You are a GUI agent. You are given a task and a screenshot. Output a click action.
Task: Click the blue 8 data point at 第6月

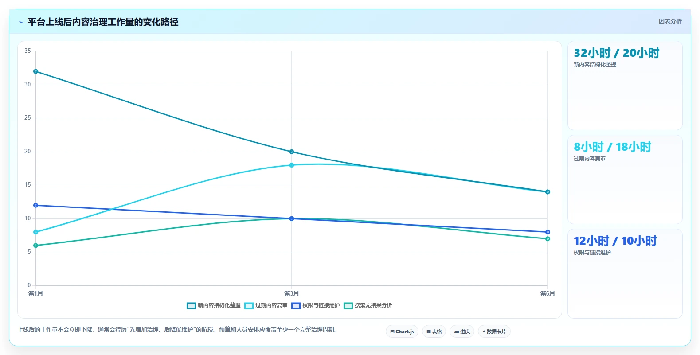click(x=547, y=232)
